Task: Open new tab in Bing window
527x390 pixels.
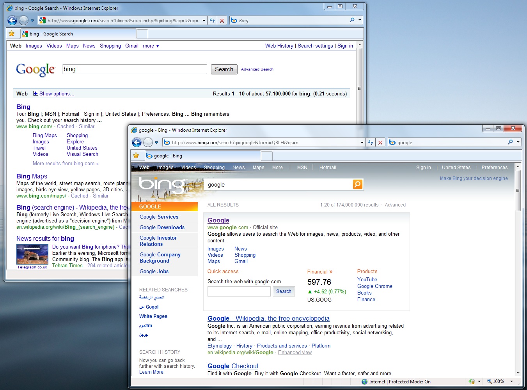Action: [x=267, y=156]
